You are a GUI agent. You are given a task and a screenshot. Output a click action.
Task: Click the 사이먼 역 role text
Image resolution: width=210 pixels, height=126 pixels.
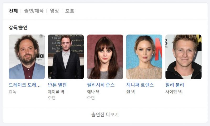174,92
